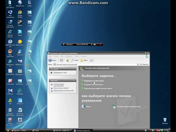The height and width of the screenshot is (132, 176).
Task: Click the Поиск search toolbar button
Action: click(75, 60)
